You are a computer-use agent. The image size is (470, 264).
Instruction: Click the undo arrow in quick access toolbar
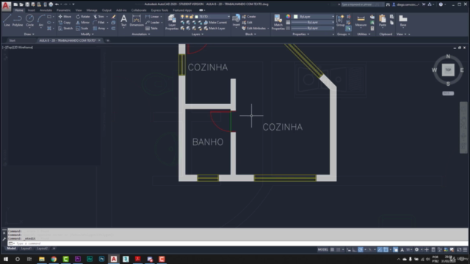pyautogui.click(x=57, y=4)
